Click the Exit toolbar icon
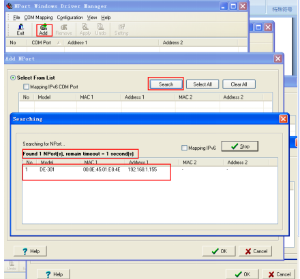Image resolution: width=300 pixels, height=279 pixels. 20,30
